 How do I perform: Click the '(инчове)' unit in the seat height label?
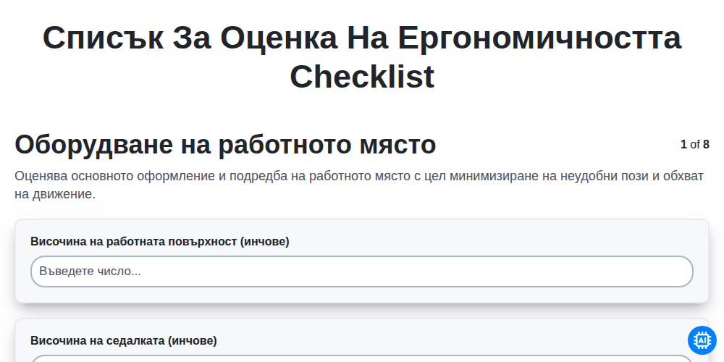(192, 341)
